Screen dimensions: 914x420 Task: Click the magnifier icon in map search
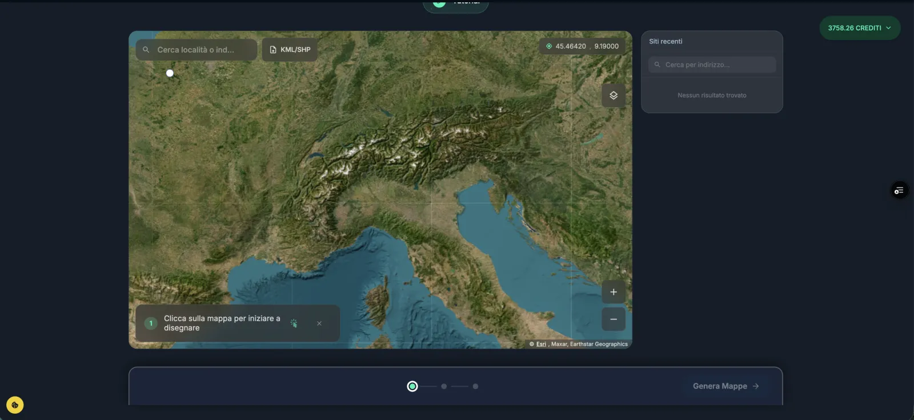coord(146,50)
